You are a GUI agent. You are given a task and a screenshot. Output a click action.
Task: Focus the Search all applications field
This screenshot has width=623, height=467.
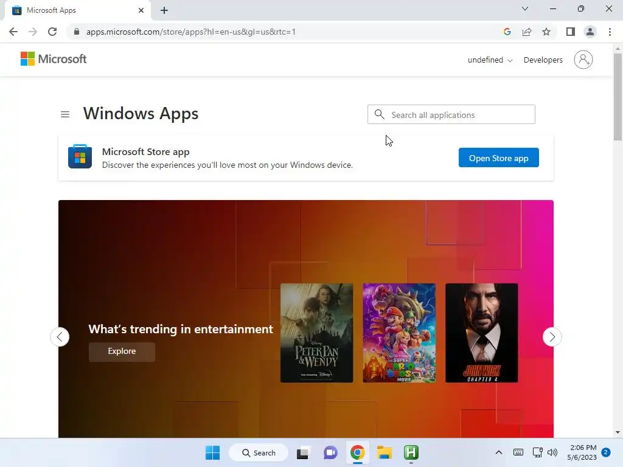[x=451, y=114]
